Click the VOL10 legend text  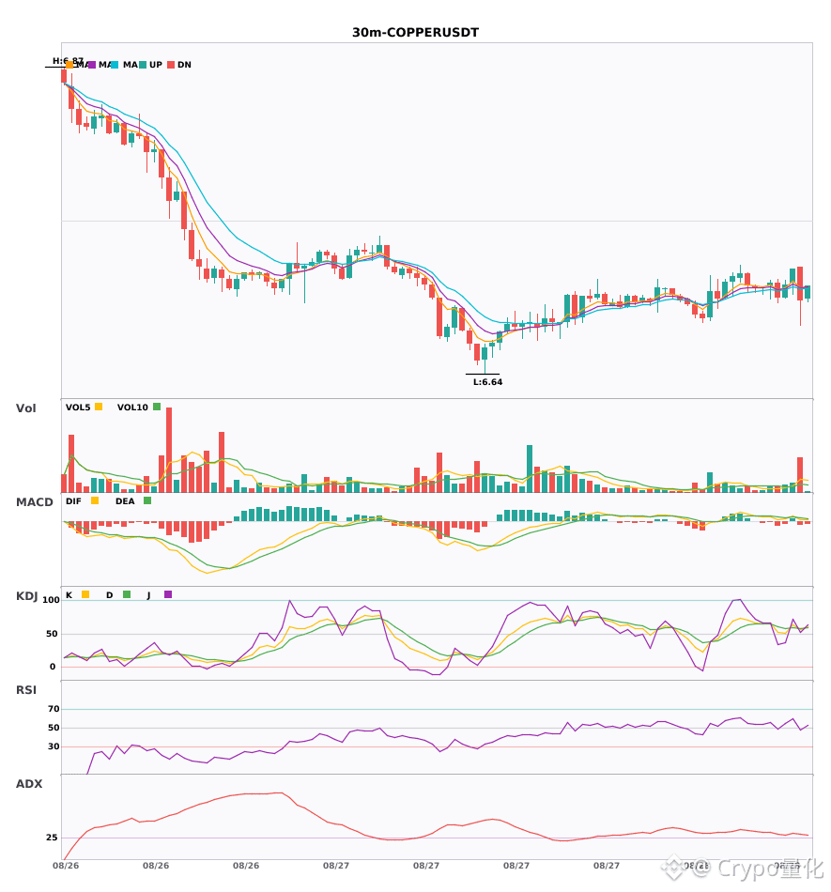132,408
